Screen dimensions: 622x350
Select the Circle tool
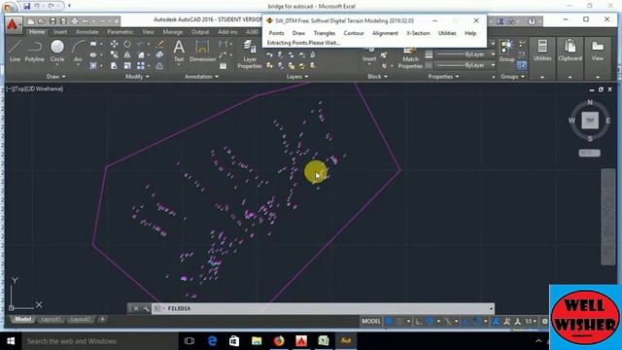[x=57, y=51]
